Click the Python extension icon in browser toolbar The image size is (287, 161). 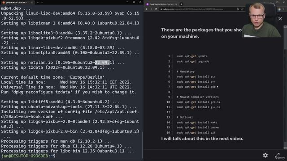[x=279, y=9]
